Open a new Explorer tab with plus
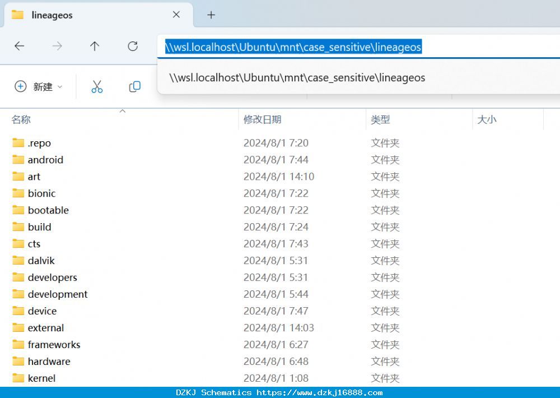Screen dimensions: 560x398 (211, 15)
